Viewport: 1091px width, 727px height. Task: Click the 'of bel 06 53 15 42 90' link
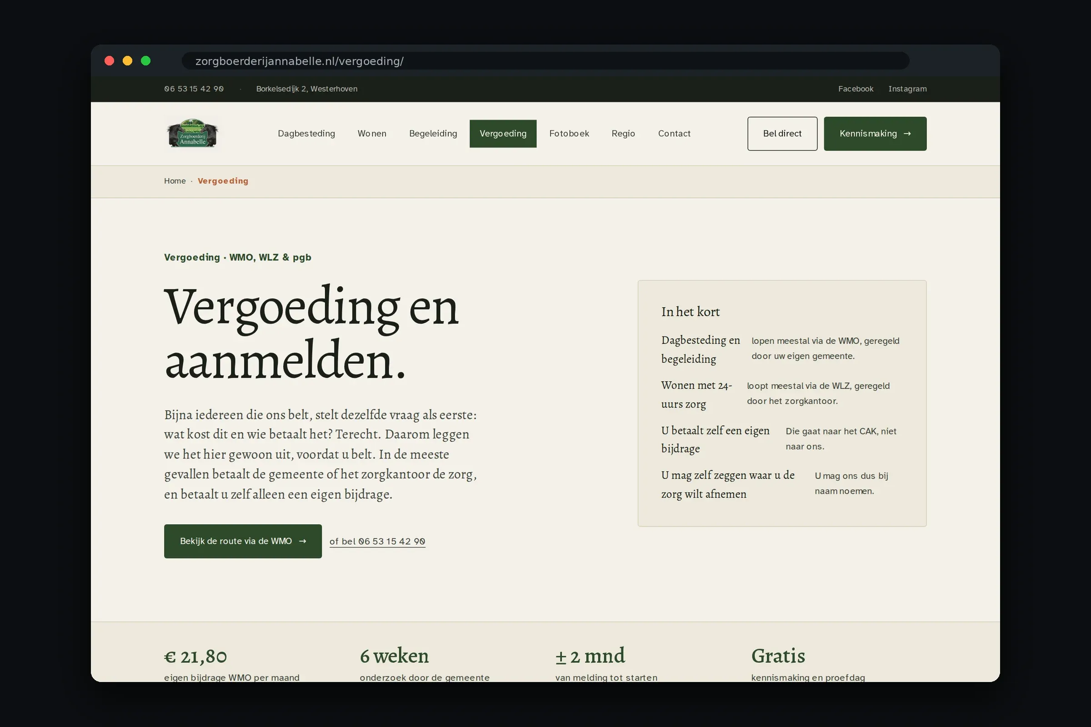pyautogui.click(x=377, y=541)
